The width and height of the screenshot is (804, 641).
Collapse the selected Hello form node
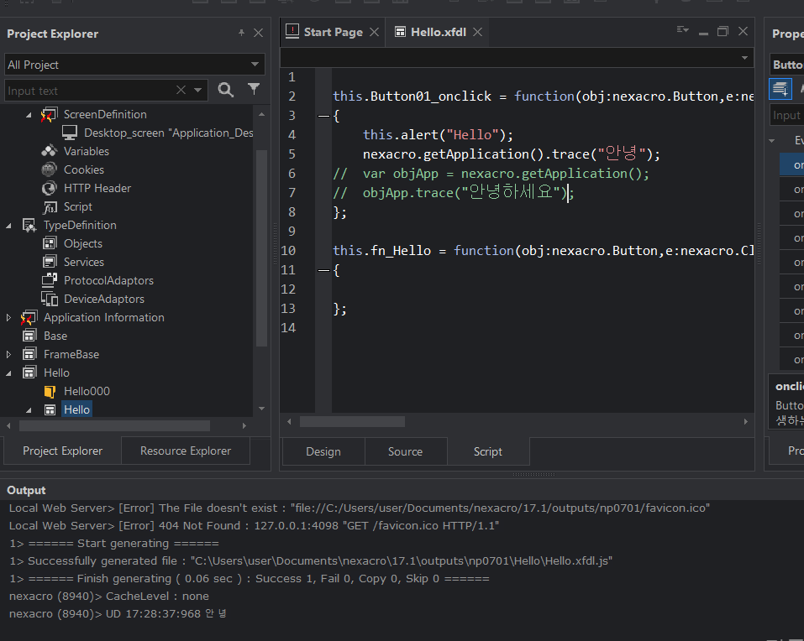click(x=29, y=410)
